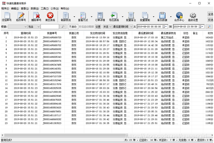Open 高级设置 gear icon
The image size is (214, 143).
pyautogui.click(x=193, y=16)
